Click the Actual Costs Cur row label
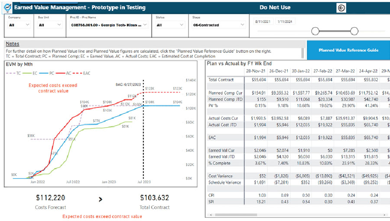Image resolution: width=390 pixels, height=221 pixels. [x=223, y=119]
